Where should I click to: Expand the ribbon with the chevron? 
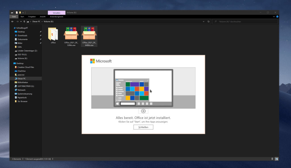click(274, 17)
